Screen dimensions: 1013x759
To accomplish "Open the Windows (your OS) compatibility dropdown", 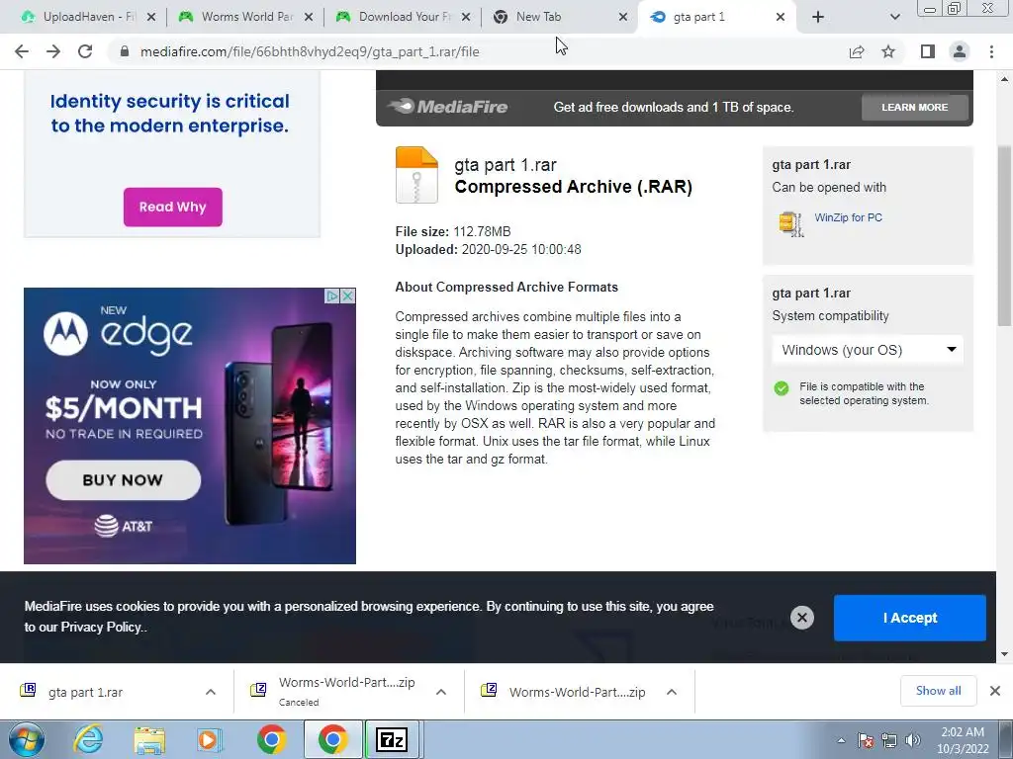I will click(868, 350).
